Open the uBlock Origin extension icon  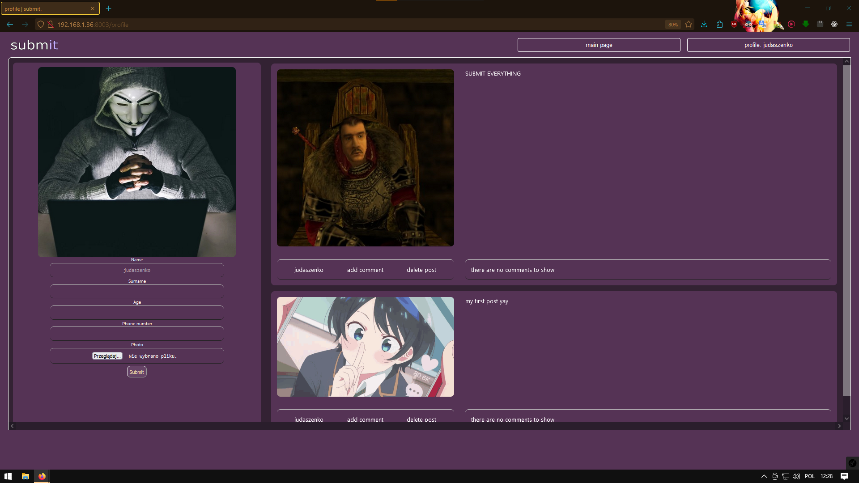[734, 25]
